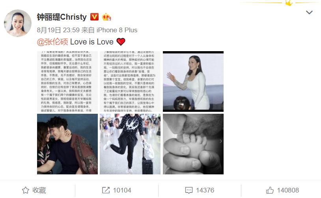Click the star 收藏 favorite icon
This screenshot has width=321, height=198.
coord(26,190)
